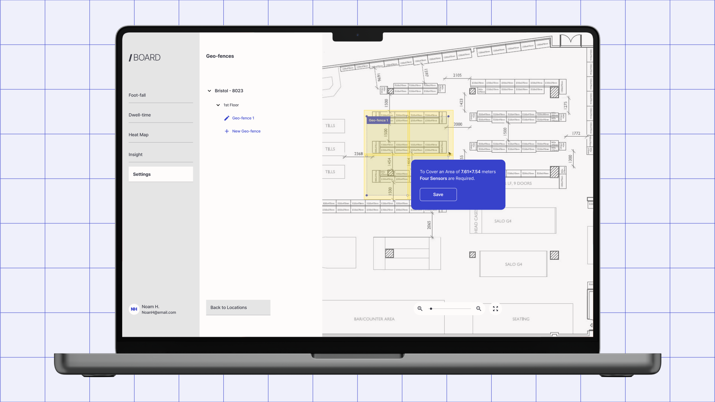This screenshot has height=402, width=715.
Task: Click the top-right corner handle of the geo-fence
Action: pyautogui.click(x=448, y=117)
